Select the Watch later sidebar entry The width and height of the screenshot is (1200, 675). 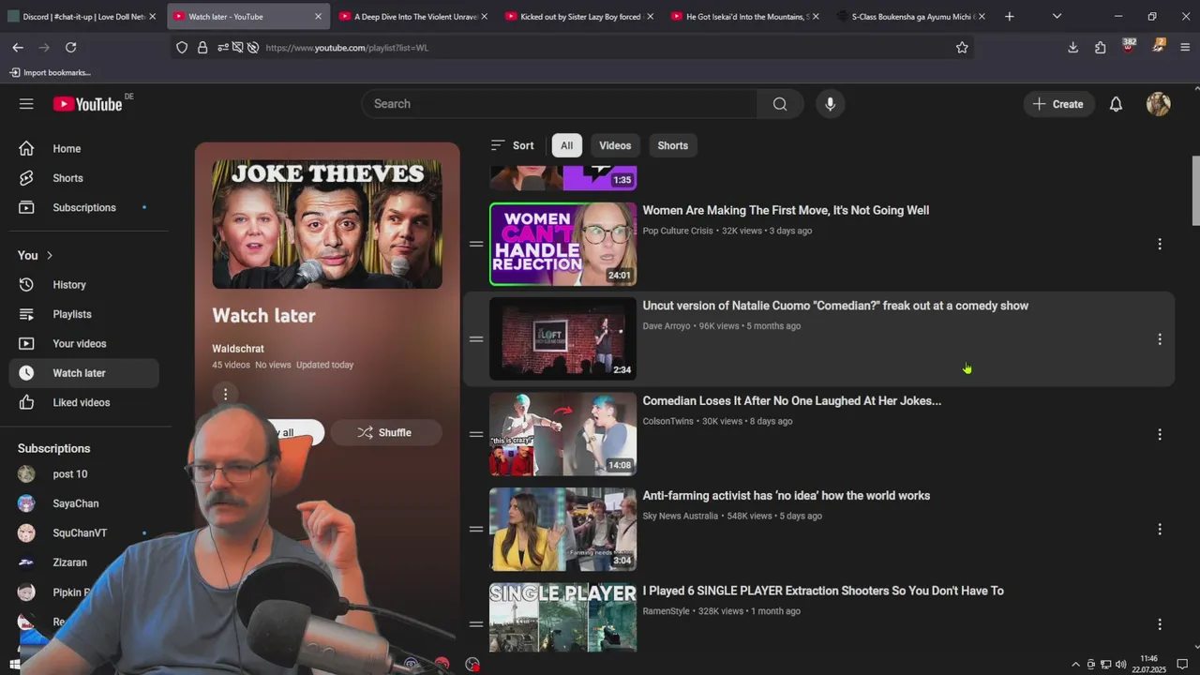[x=84, y=373]
